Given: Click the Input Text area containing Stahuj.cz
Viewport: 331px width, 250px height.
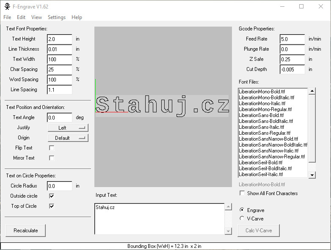Looking at the screenshot, I should [160, 219].
